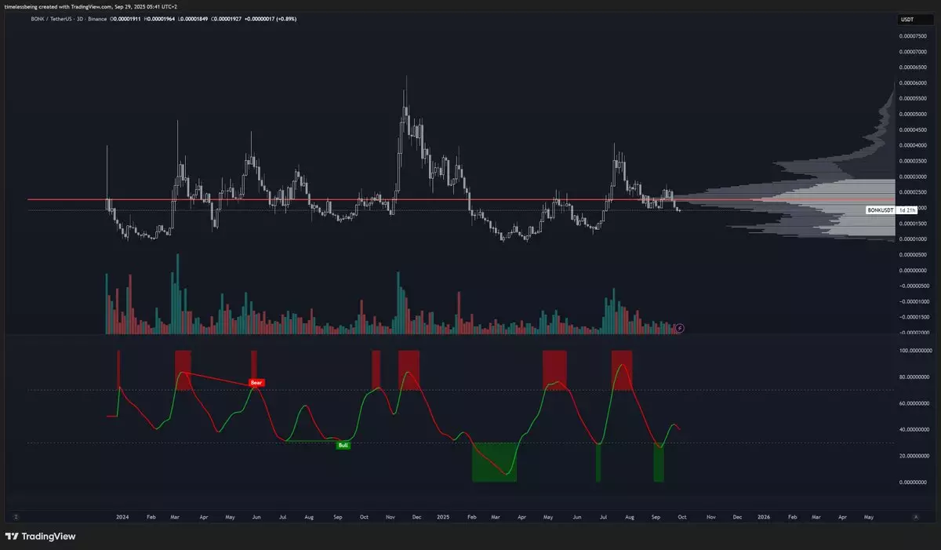Image resolution: width=941 pixels, height=550 pixels.
Task: Click the 2024 label on the time axis
Action: point(122,518)
